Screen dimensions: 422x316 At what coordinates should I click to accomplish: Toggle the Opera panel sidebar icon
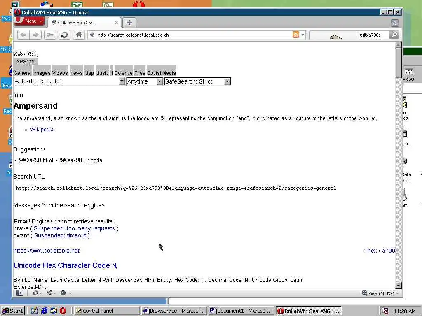(20, 293)
